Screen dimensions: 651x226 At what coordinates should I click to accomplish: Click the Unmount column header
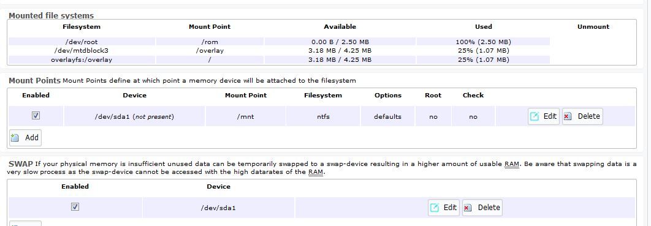click(x=593, y=26)
